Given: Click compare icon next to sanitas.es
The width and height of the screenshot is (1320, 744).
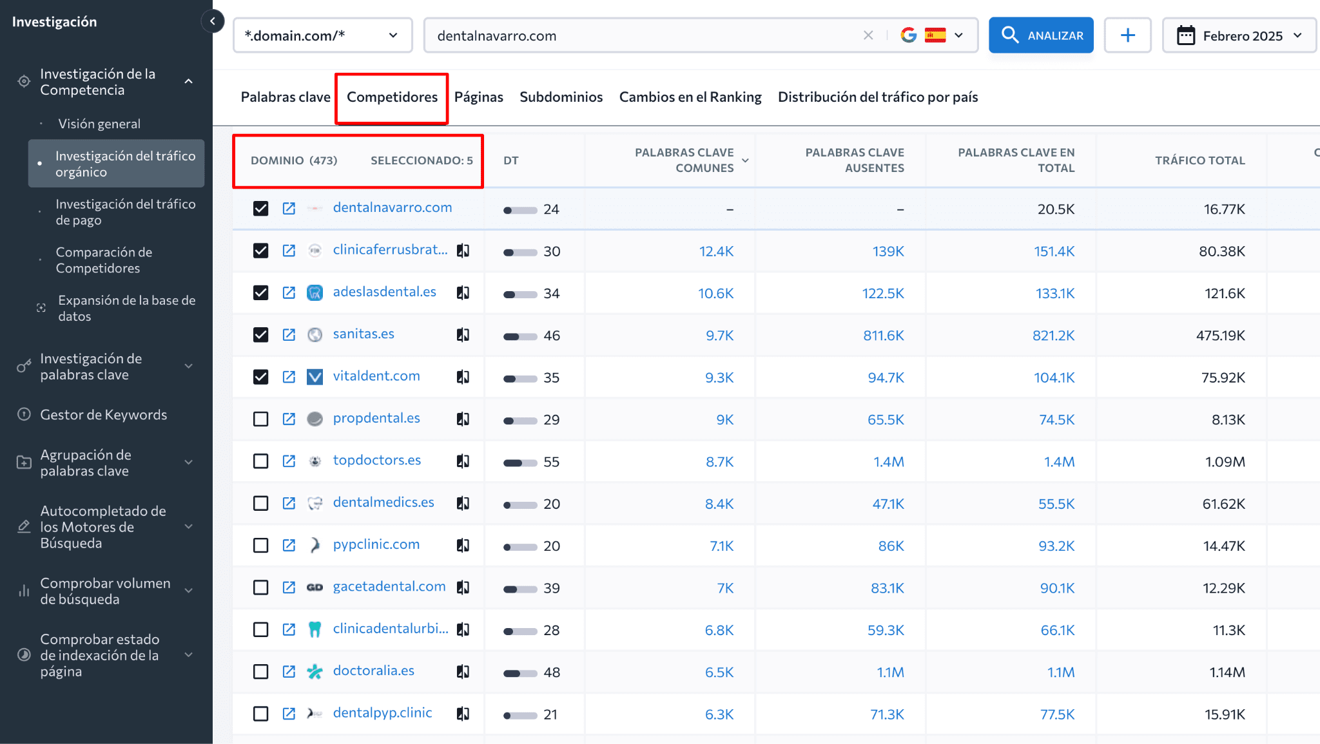Looking at the screenshot, I should 463,334.
